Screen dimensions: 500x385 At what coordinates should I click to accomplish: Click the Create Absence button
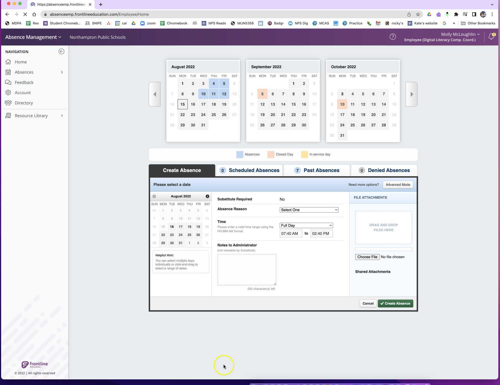tap(395, 303)
